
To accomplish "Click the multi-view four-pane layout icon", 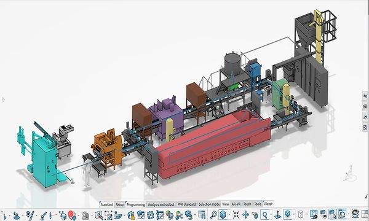I will tap(364, 214).
